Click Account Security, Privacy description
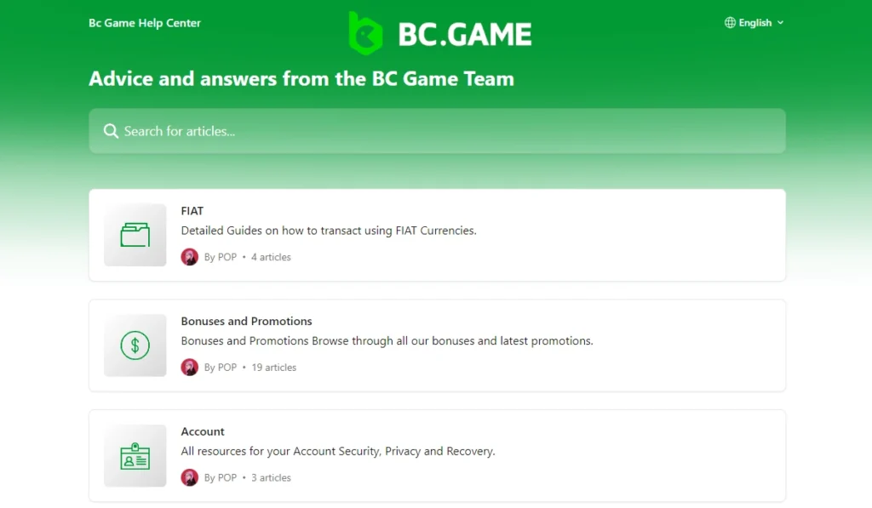 point(338,452)
